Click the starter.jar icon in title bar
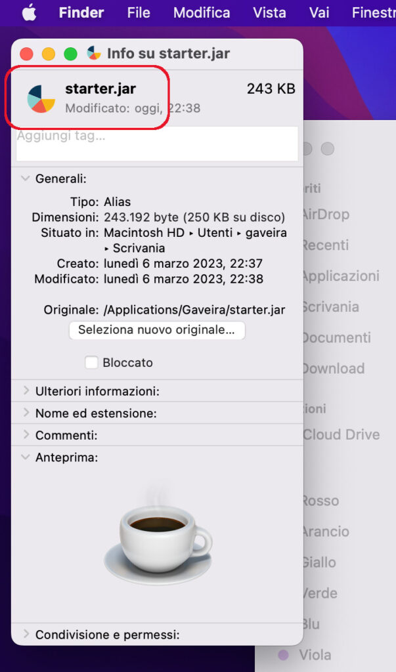396x672 pixels. (94, 54)
